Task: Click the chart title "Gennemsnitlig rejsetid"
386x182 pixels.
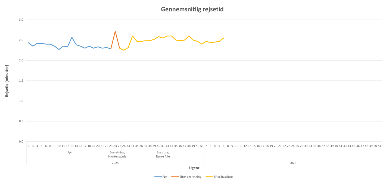Action: point(192,9)
